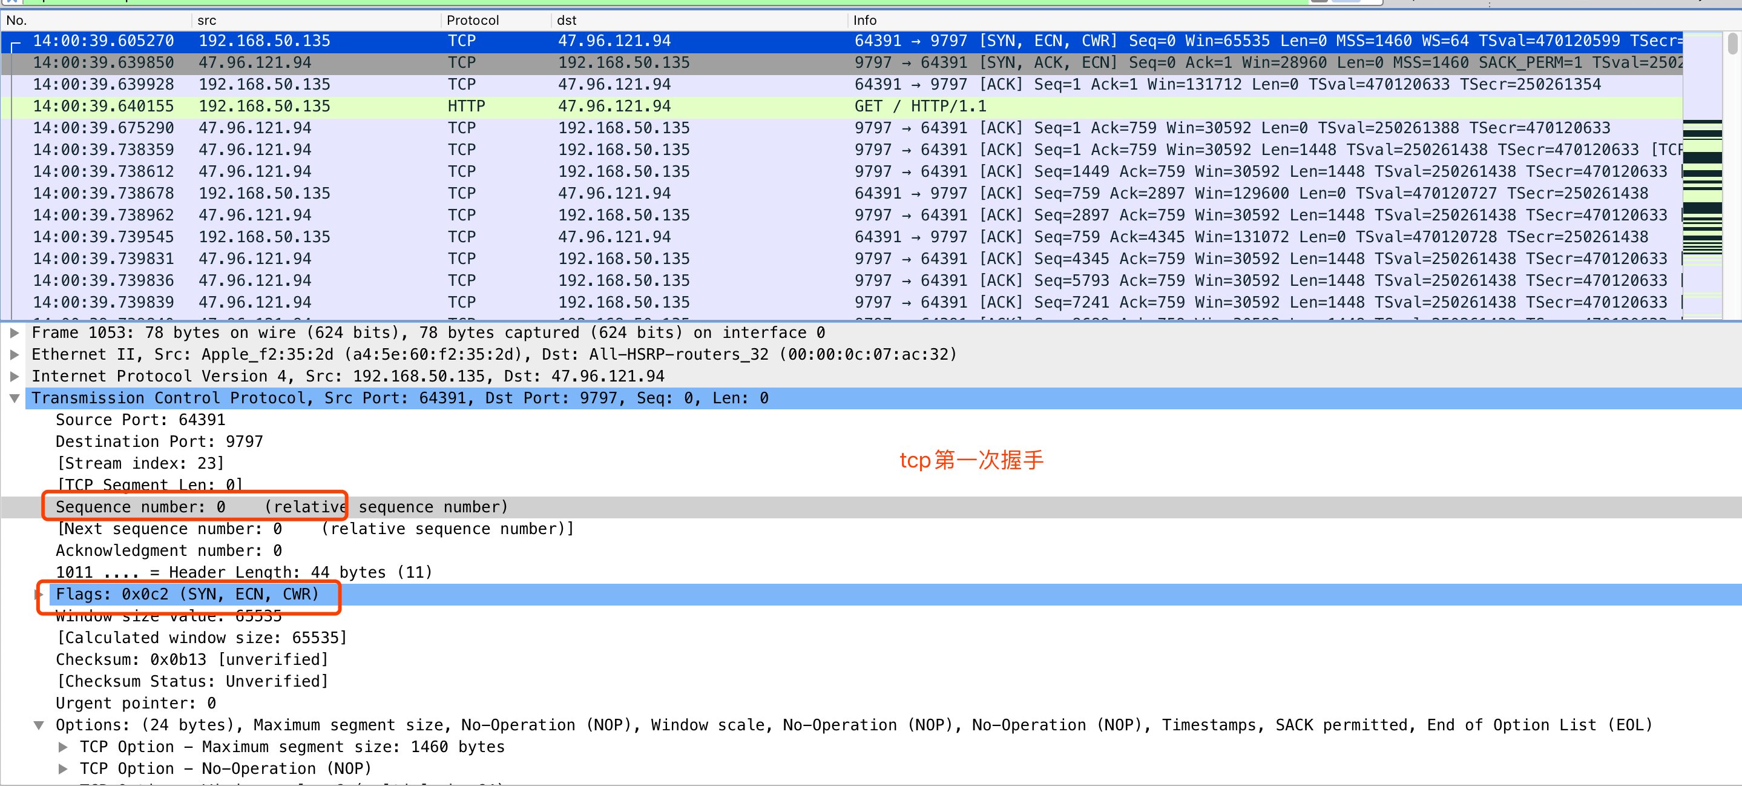This screenshot has height=786, width=1742.
Task: Select the HTTP GET / packet row
Action: (x=841, y=106)
